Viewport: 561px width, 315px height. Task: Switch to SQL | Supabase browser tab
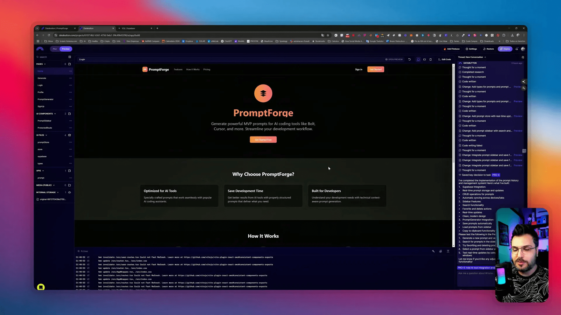click(x=134, y=28)
